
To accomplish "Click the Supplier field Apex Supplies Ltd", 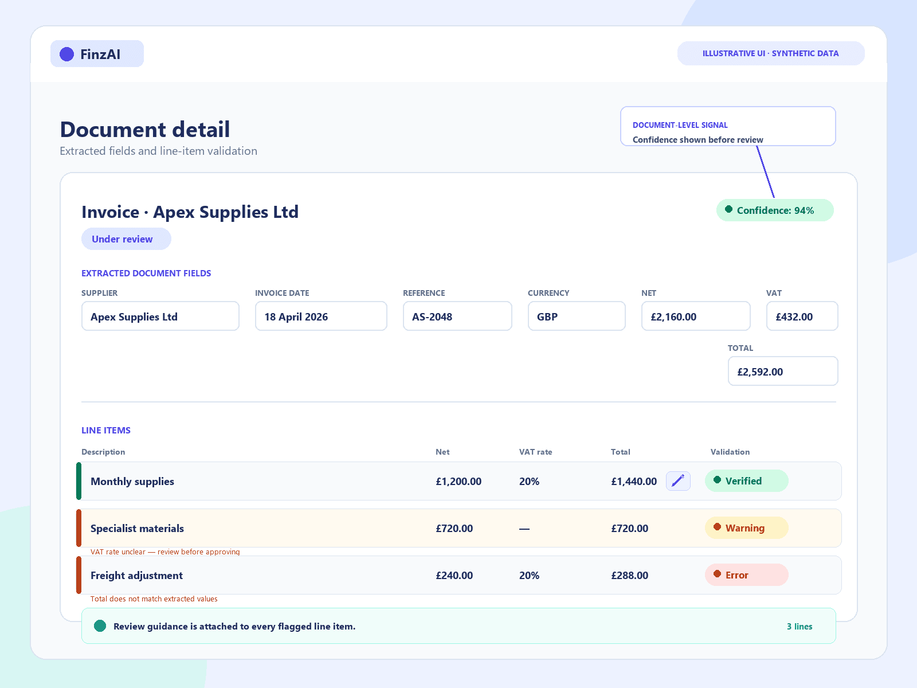I will click(x=160, y=316).
